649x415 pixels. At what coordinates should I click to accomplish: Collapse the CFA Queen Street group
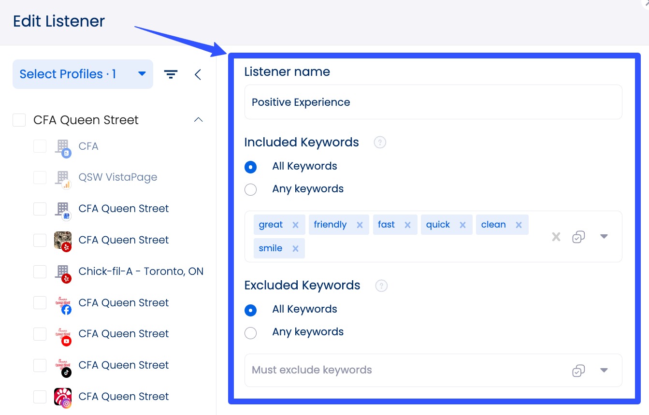198,120
